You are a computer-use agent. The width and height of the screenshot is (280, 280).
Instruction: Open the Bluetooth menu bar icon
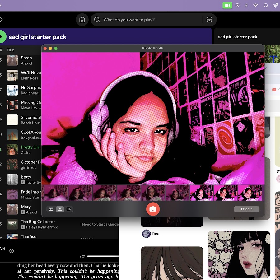[246, 5]
